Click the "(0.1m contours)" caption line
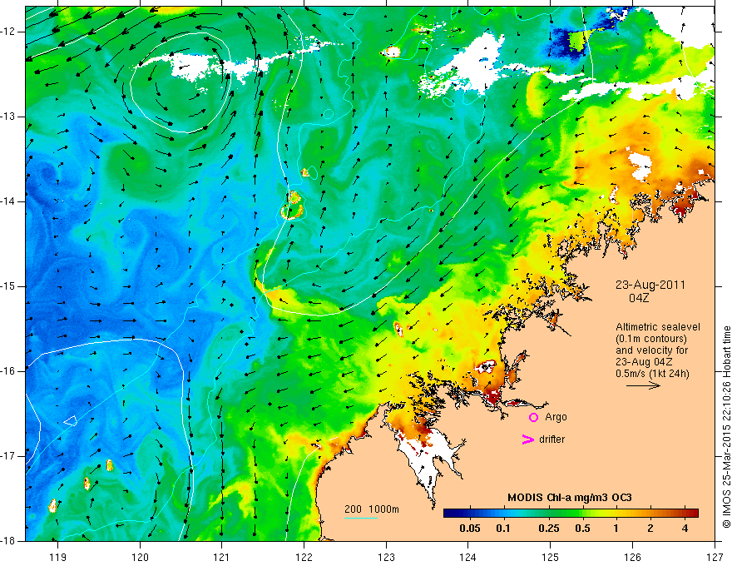The image size is (732, 566). pyautogui.click(x=651, y=339)
